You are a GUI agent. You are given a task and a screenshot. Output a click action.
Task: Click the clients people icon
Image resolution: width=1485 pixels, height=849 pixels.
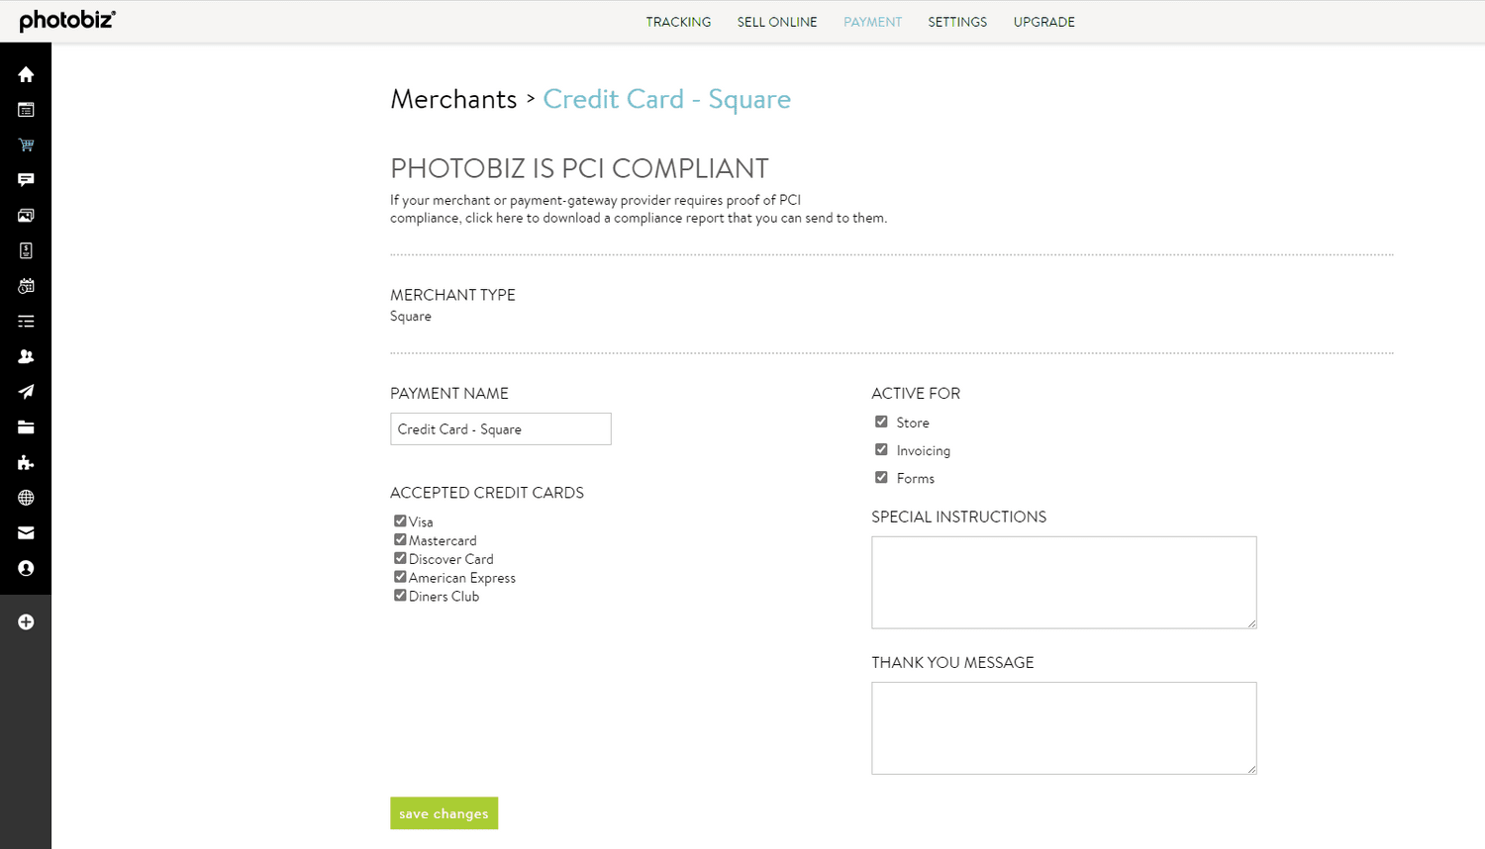pyautogui.click(x=26, y=356)
